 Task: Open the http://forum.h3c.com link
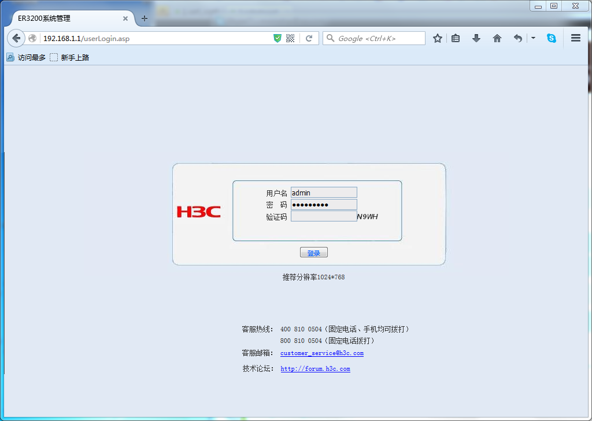pyautogui.click(x=315, y=369)
